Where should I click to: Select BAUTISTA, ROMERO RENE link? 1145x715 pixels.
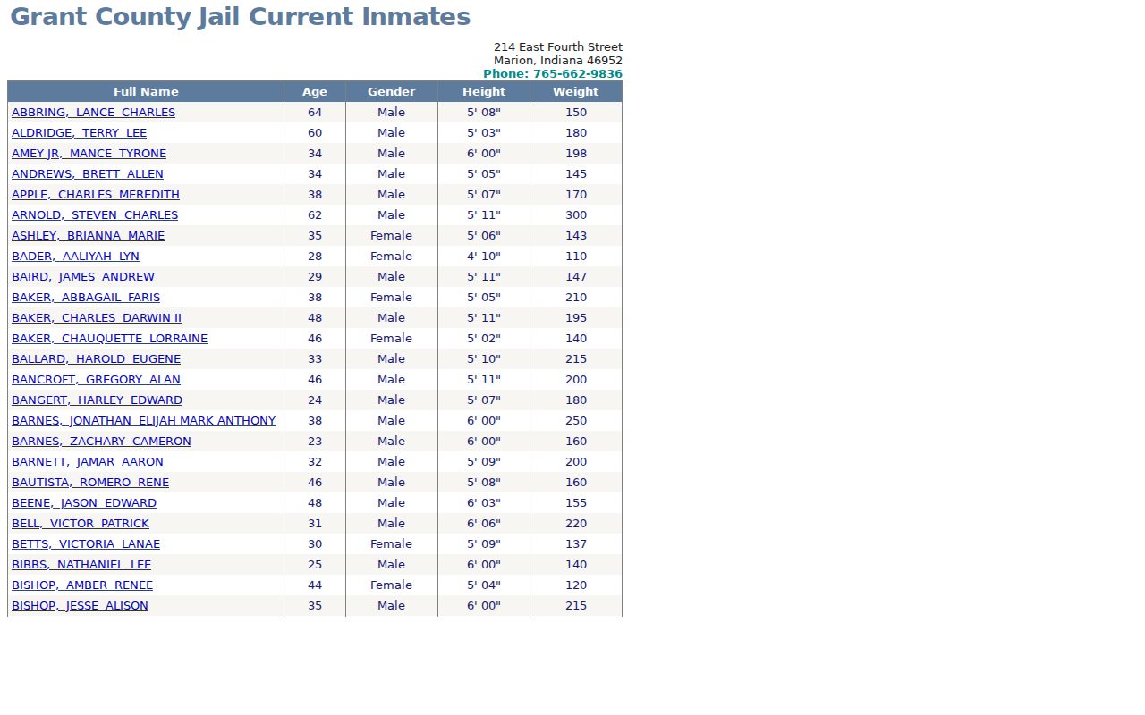tap(90, 483)
